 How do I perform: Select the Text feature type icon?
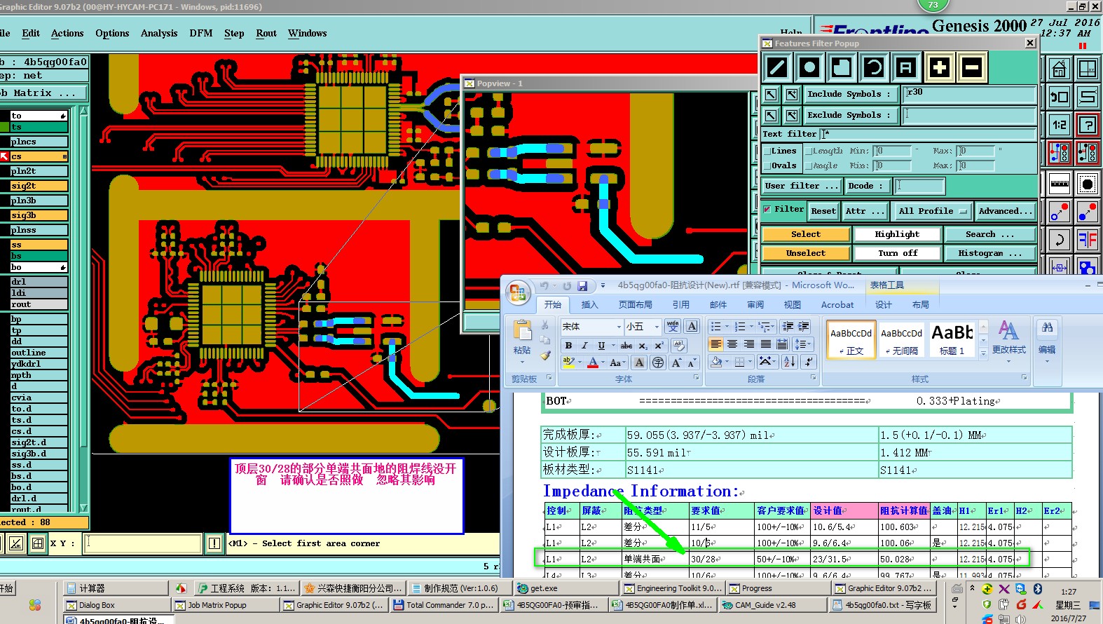point(906,67)
